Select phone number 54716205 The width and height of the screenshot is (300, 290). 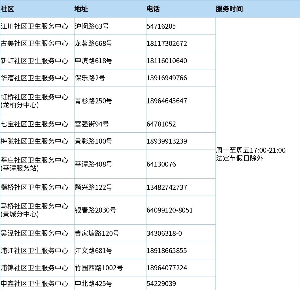[161, 26]
